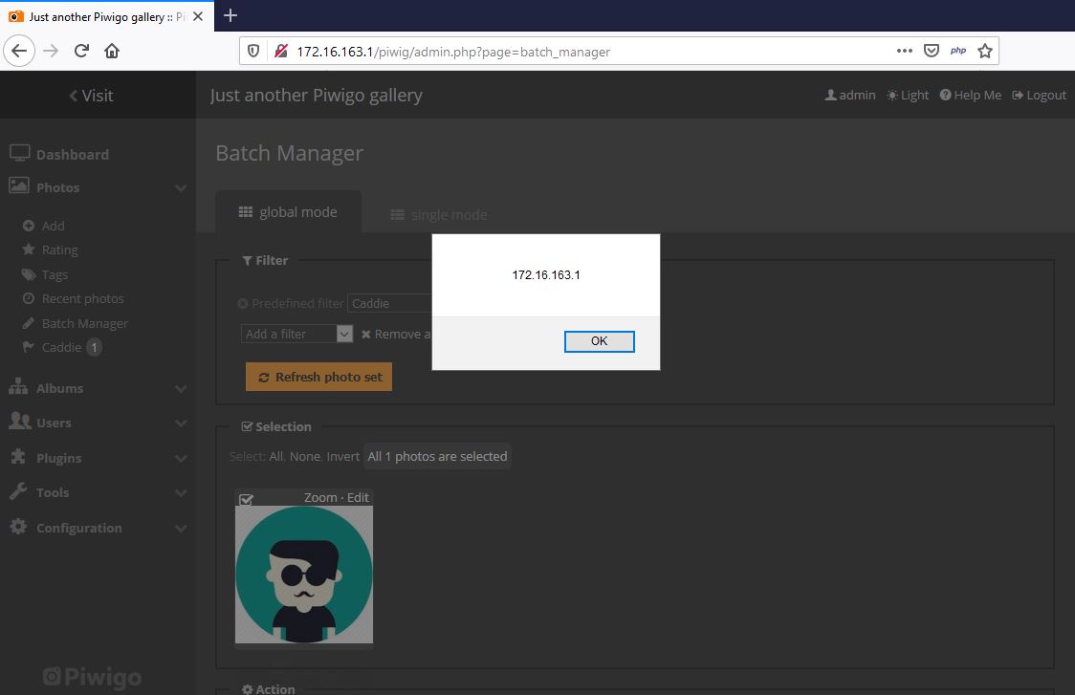
Task: Open the Tags page
Action: click(x=55, y=274)
